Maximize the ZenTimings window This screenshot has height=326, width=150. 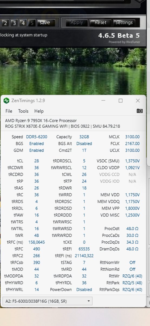click(120, 101)
